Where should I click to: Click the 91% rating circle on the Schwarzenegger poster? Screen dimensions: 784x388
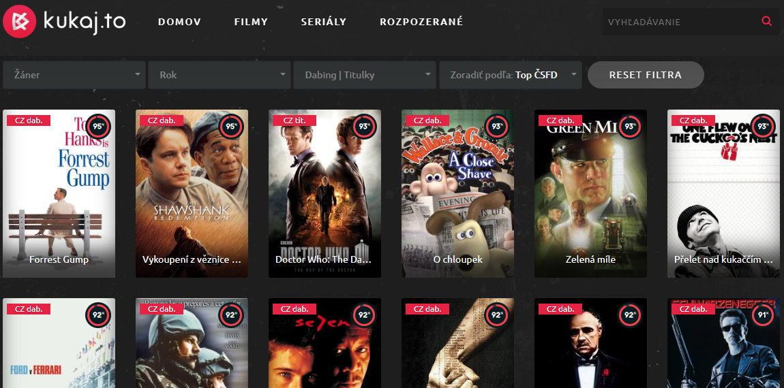pyautogui.click(x=763, y=315)
